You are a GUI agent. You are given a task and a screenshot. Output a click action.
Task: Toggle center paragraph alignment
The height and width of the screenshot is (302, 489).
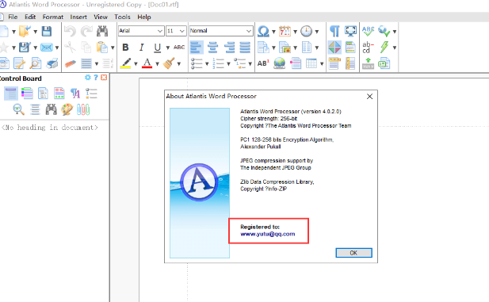pos(212,48)
